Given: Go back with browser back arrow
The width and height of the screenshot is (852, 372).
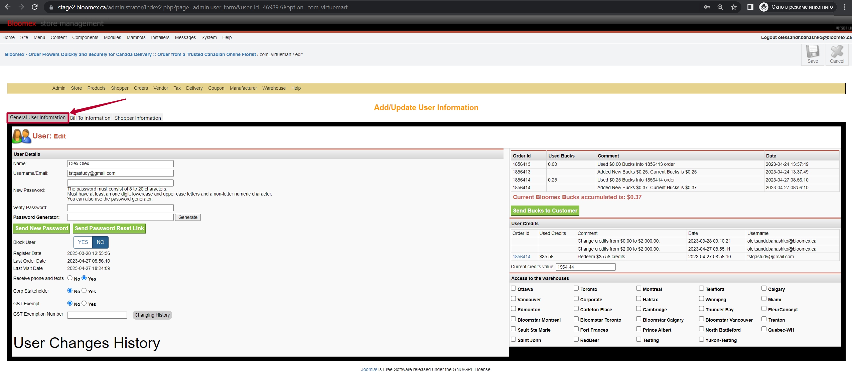Looking at the screenshot, I should click(x=8, y=7).
